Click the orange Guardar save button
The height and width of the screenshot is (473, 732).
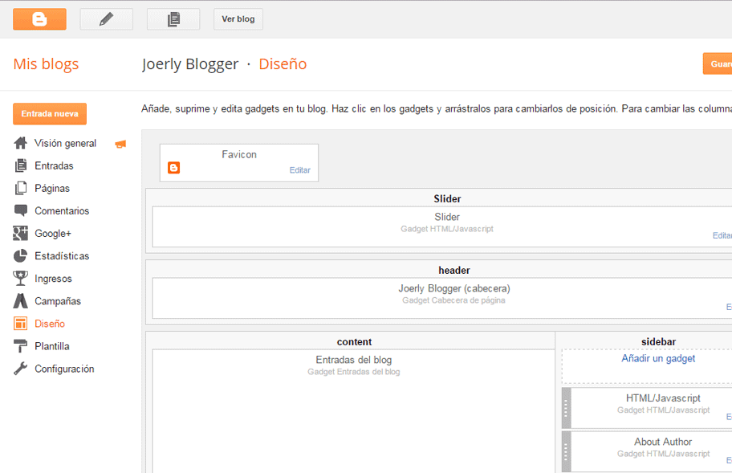point(718,64)
